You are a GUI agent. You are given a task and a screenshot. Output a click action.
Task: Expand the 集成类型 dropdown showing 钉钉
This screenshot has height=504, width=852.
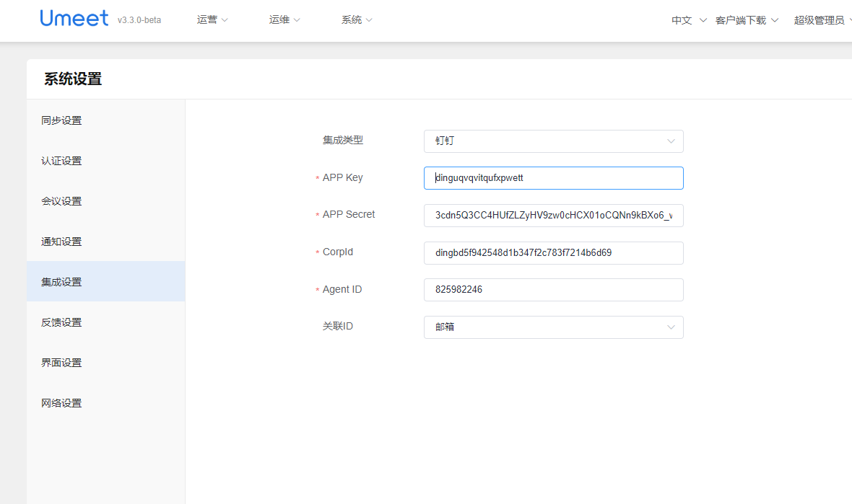tap(553, 141)
